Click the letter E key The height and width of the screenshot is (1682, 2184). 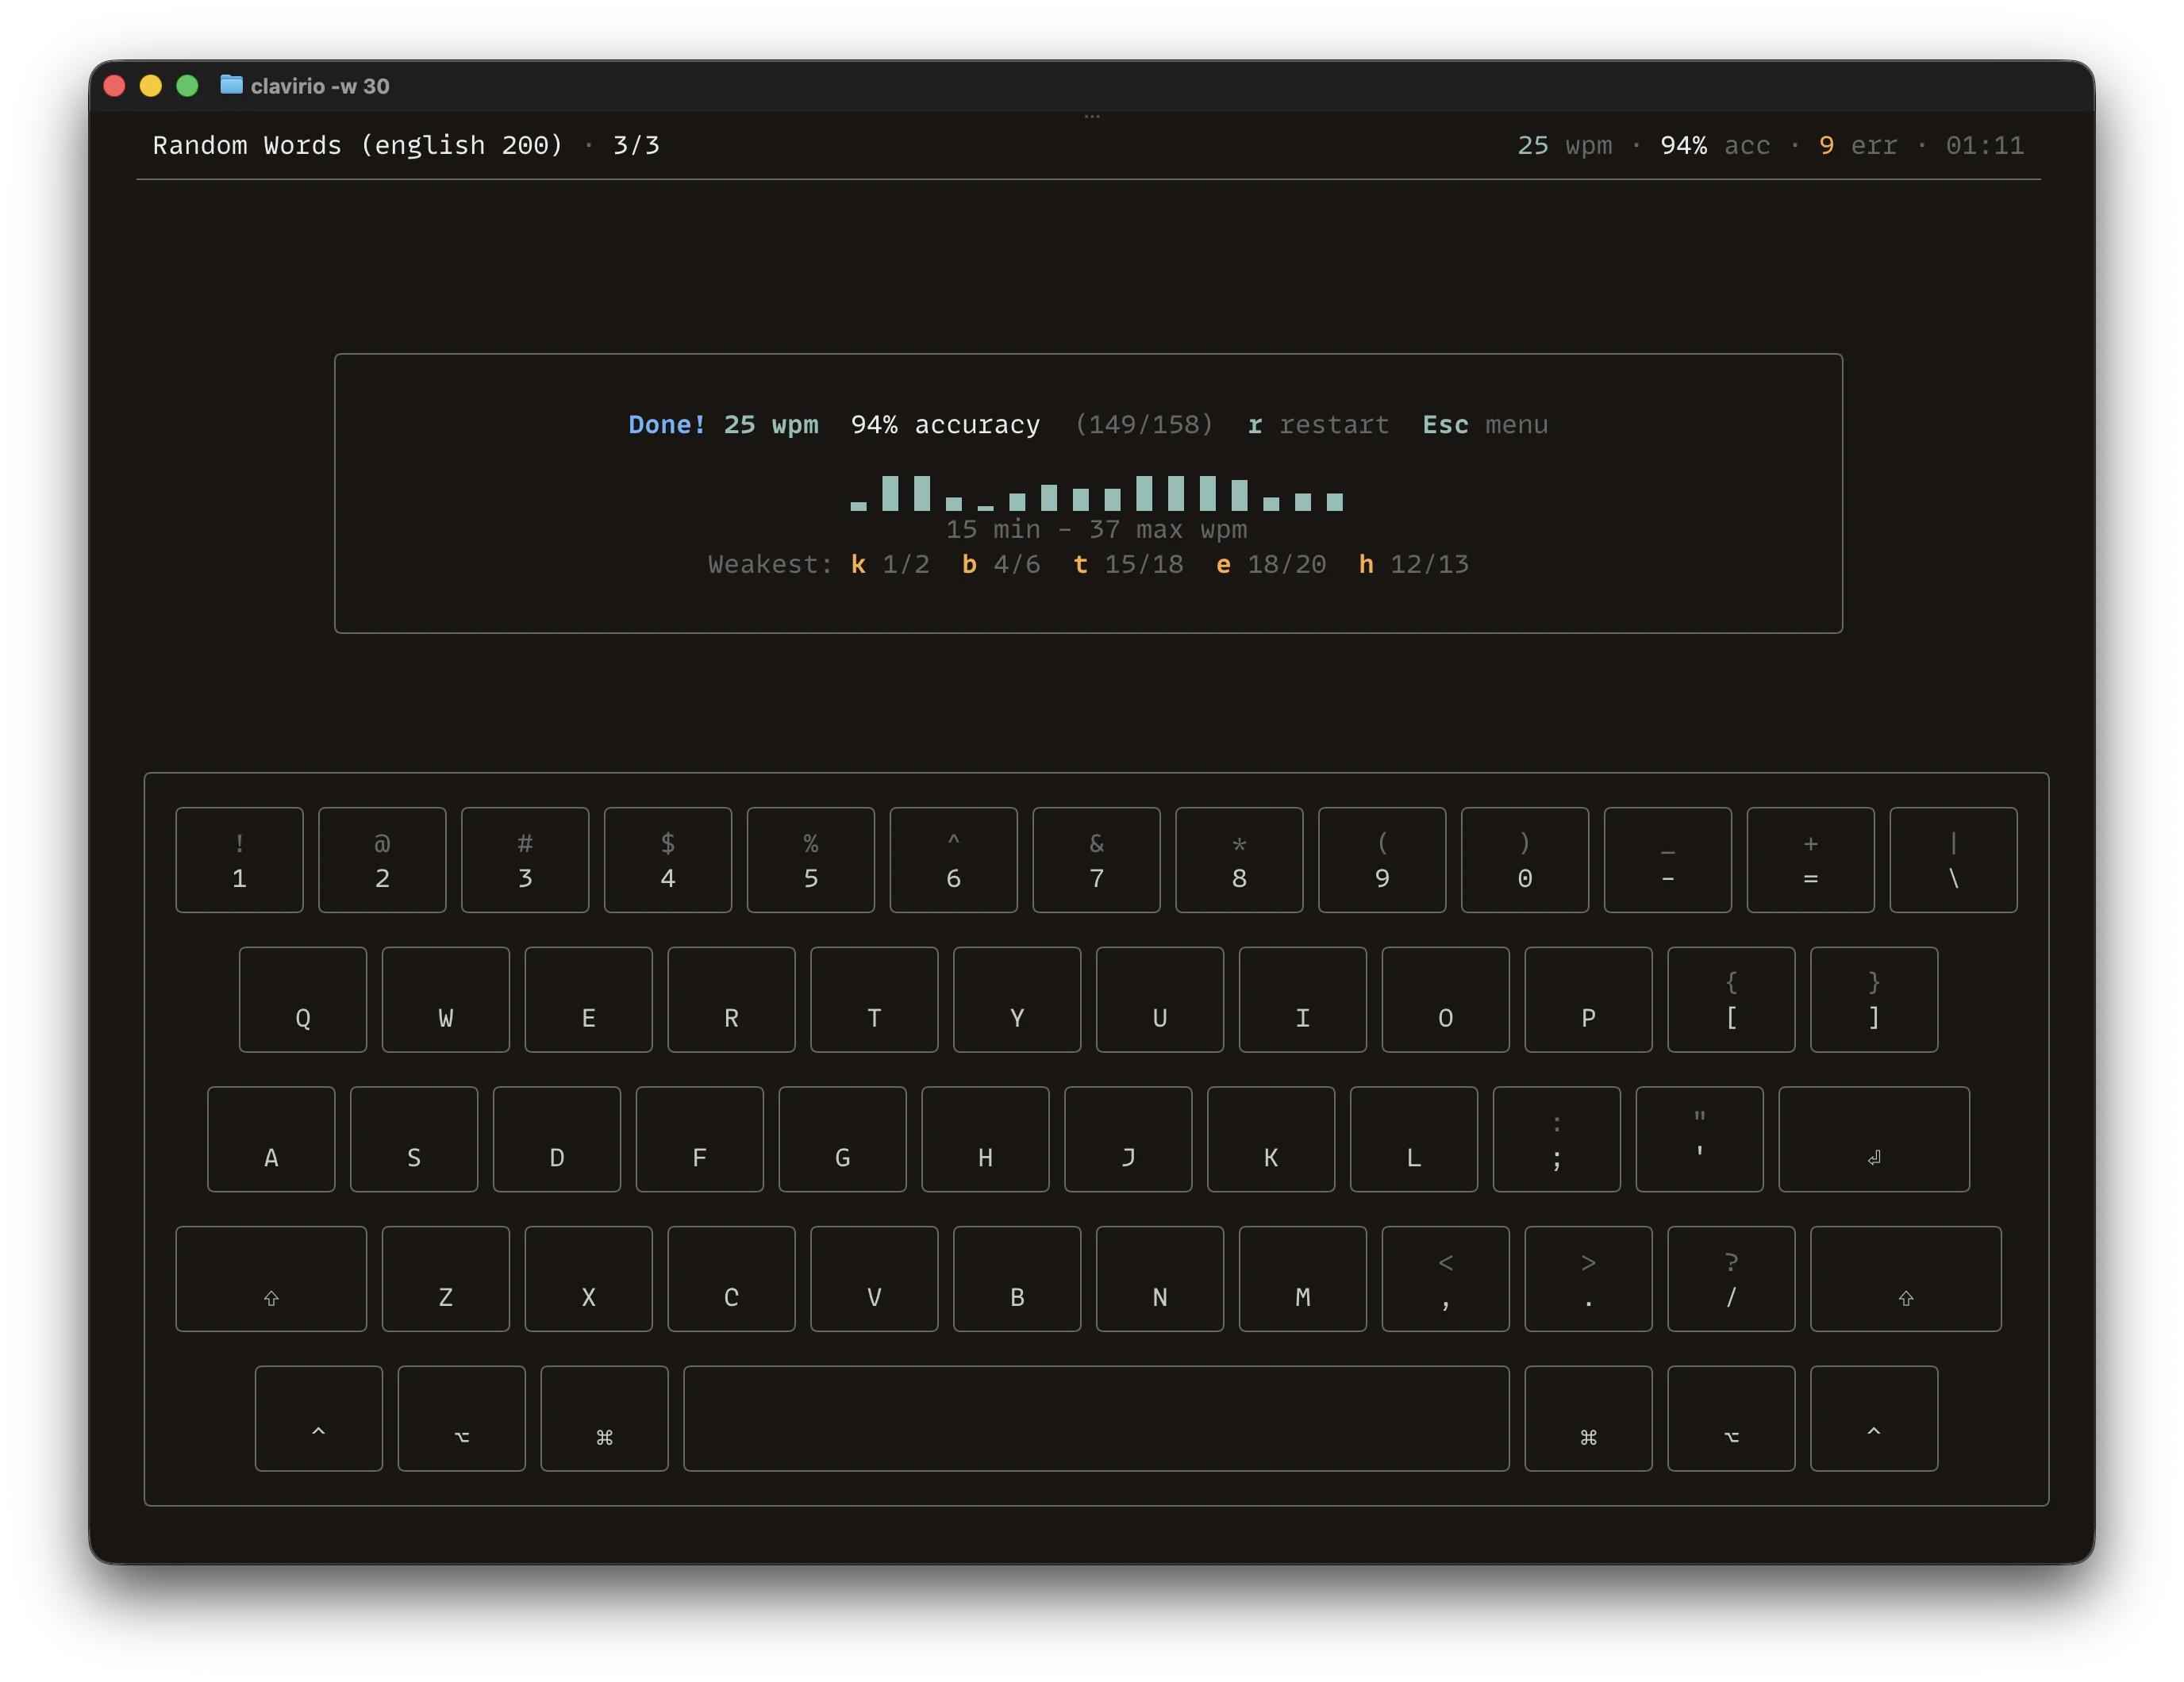click(x=588, y=999)
